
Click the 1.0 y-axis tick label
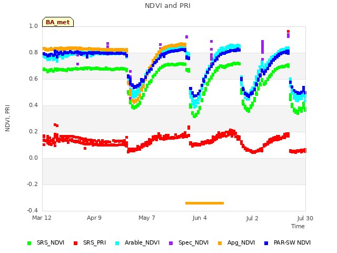[33, 26]
